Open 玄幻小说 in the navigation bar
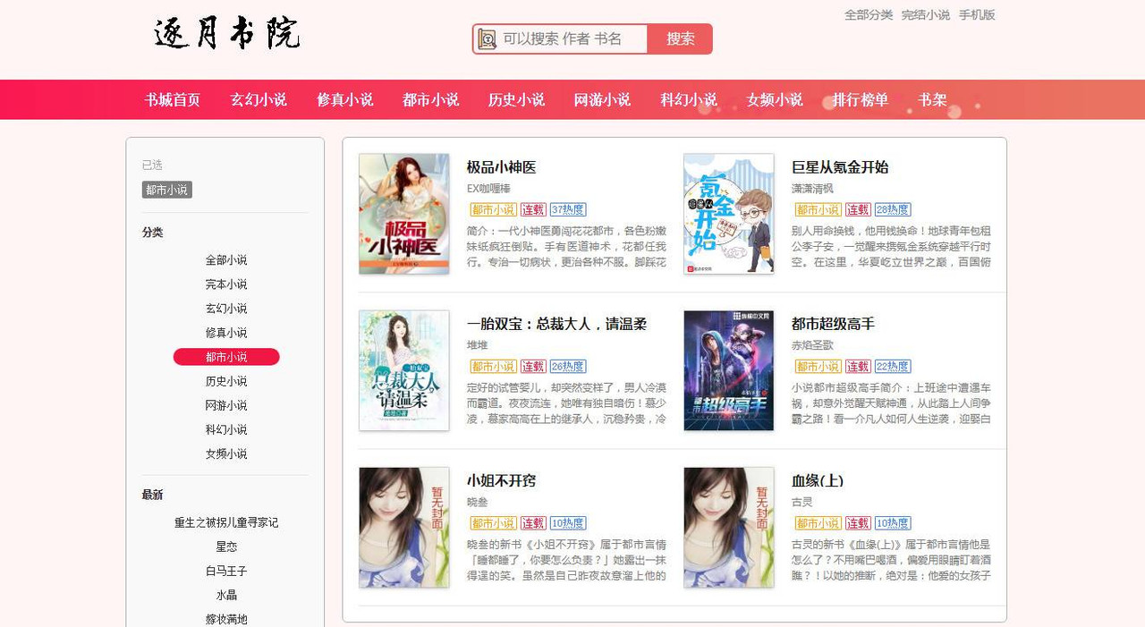The height and width of the screenshot is (627, 1145). (259, 99)
